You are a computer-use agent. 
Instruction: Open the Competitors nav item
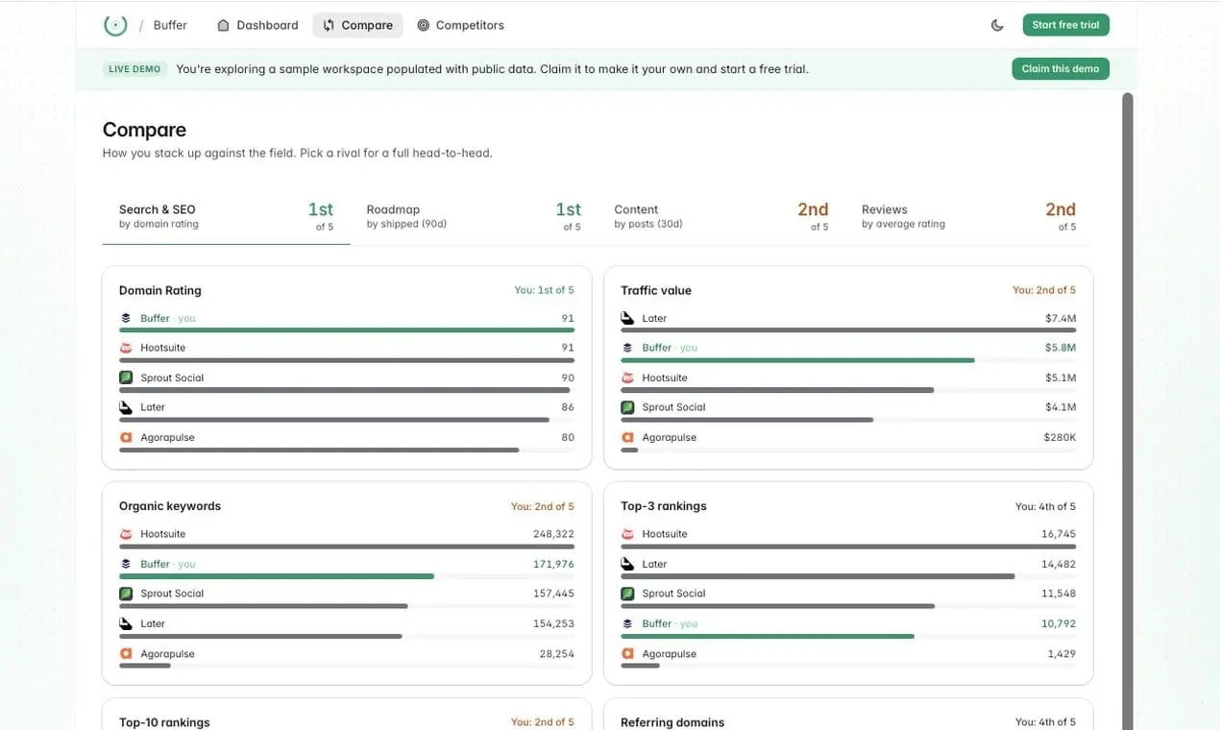(x=460, y=25)
